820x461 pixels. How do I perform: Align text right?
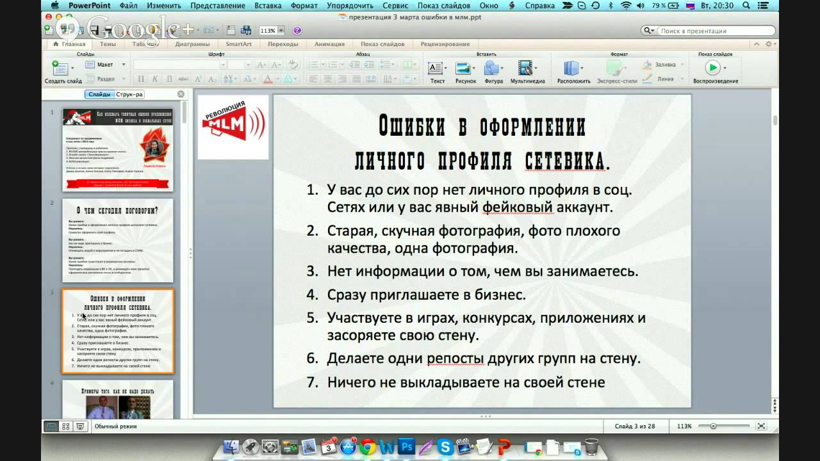click(x=341, y=79)
